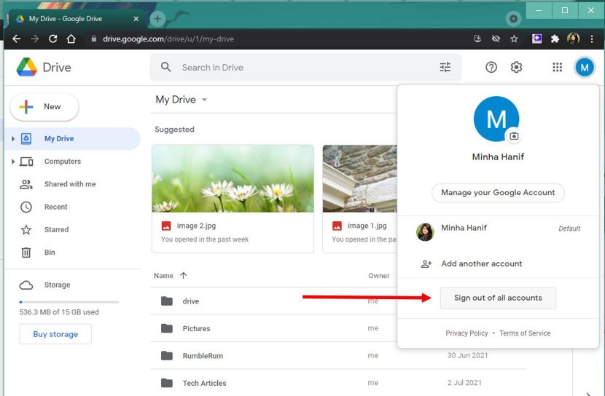Go to the browser home page icon

pos(71,39)
